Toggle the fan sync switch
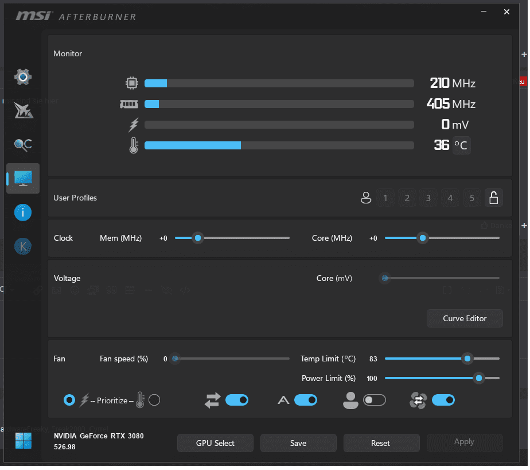Viewport: 530px width, 470px height. point(444,401)
